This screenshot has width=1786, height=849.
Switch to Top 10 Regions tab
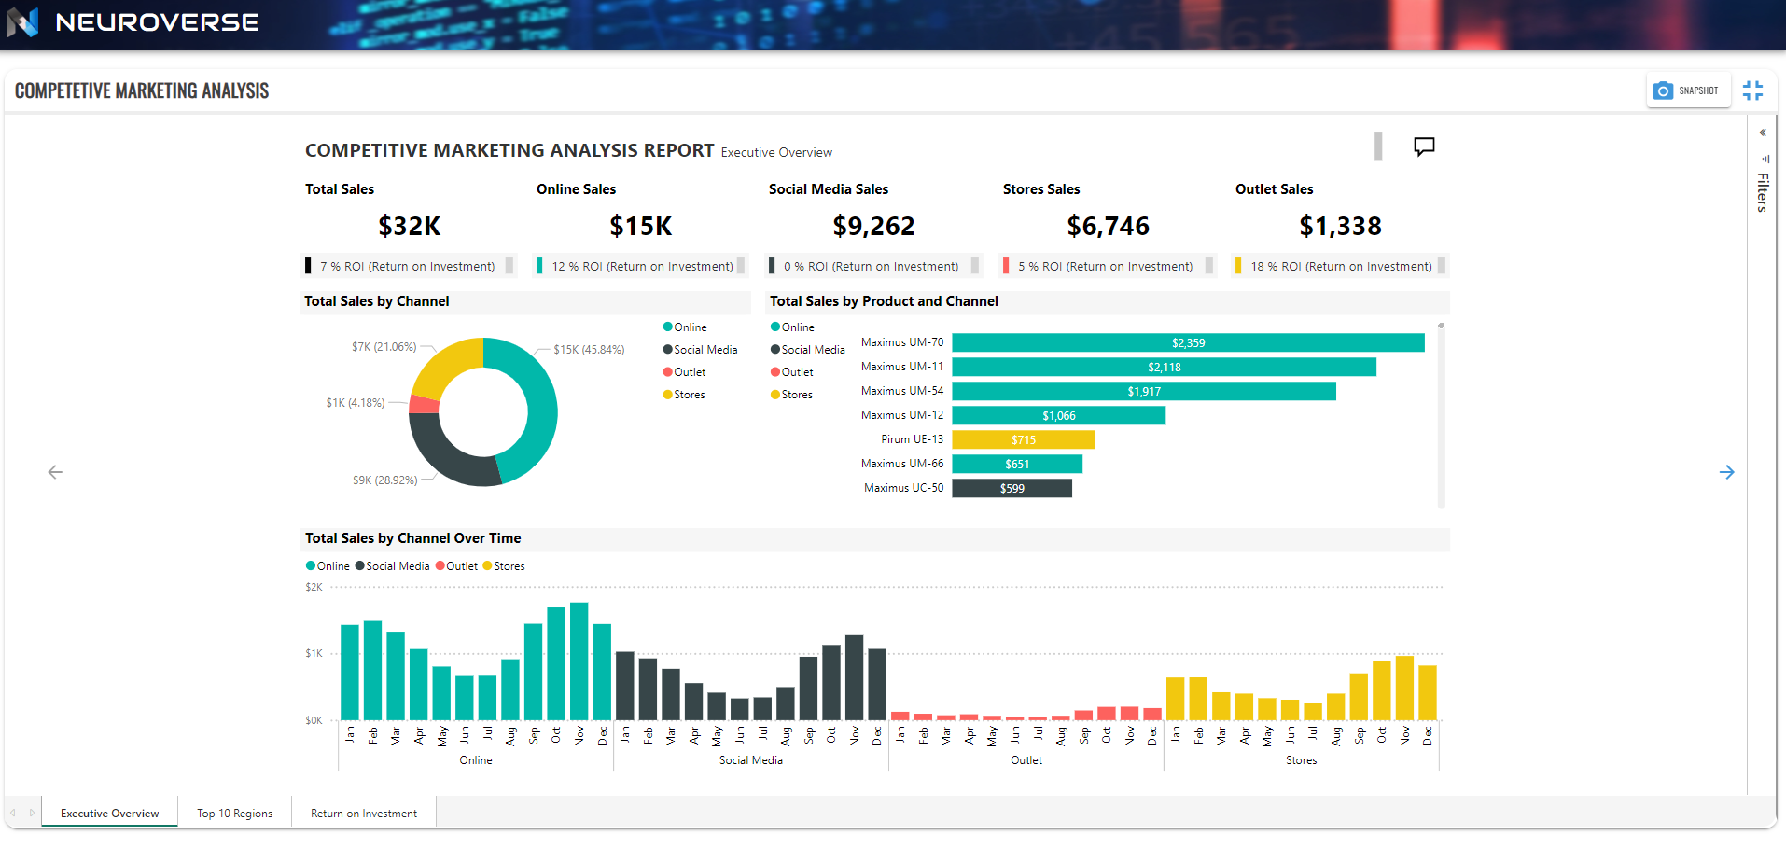click(x=235, y=814)
